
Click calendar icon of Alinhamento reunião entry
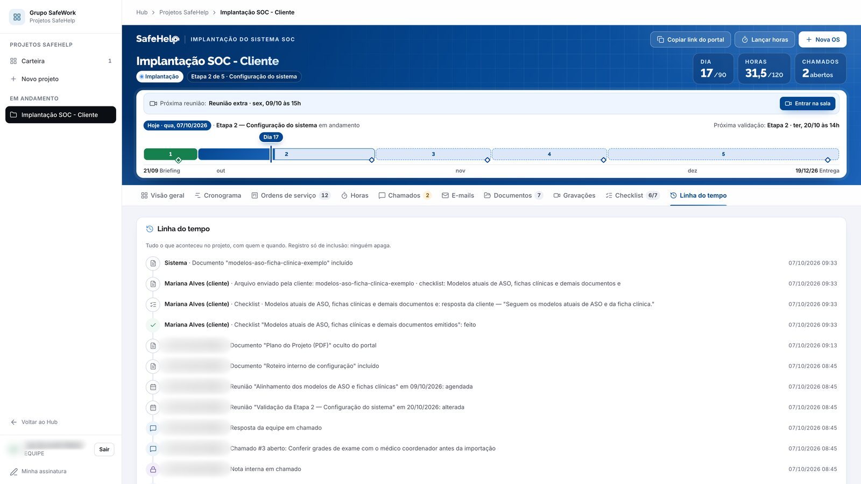coord(153,387)
